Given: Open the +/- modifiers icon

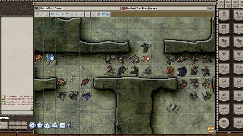Looking at the screenshot, I should pyautogui.click(x=236, y=6).
